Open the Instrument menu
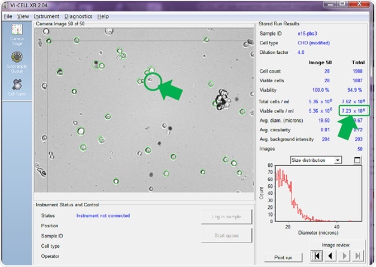 coord(46,16)
